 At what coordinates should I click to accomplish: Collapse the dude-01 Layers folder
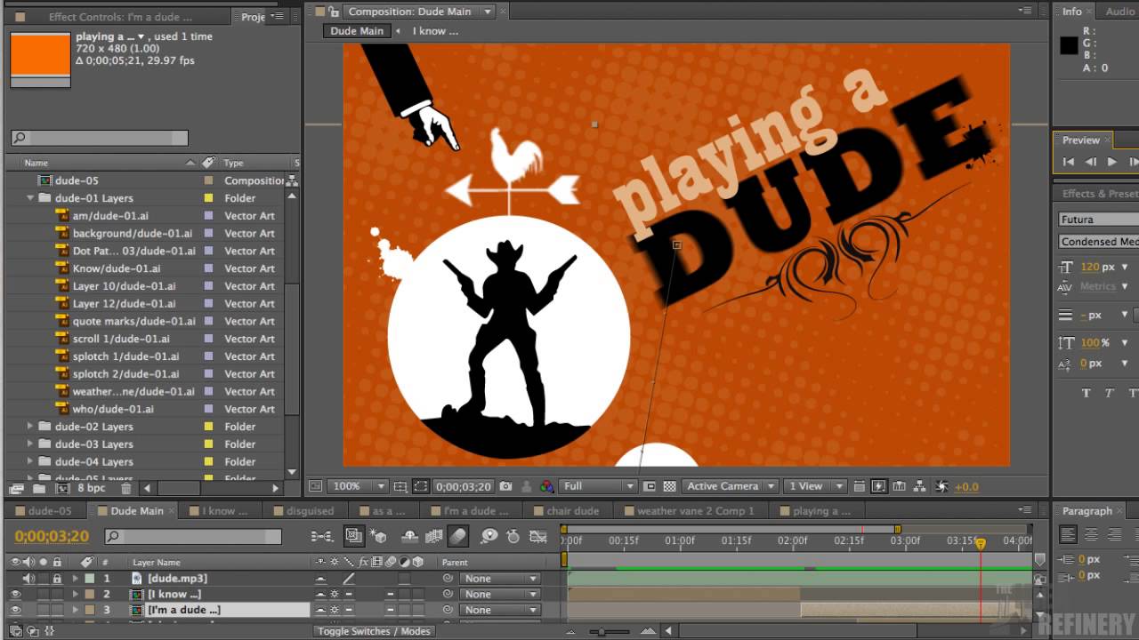click(x=31, y=198)
